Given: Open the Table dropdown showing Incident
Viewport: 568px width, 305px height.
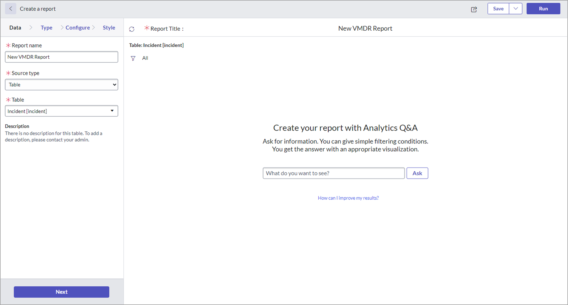Looking at the screenshot, I should tap(61, 111).
